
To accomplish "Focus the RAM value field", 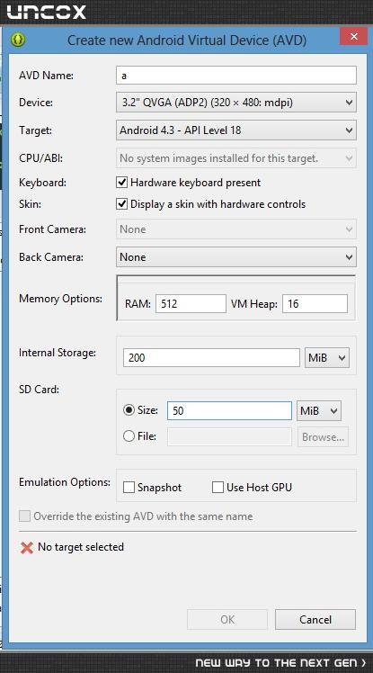I will click(191, 304).
